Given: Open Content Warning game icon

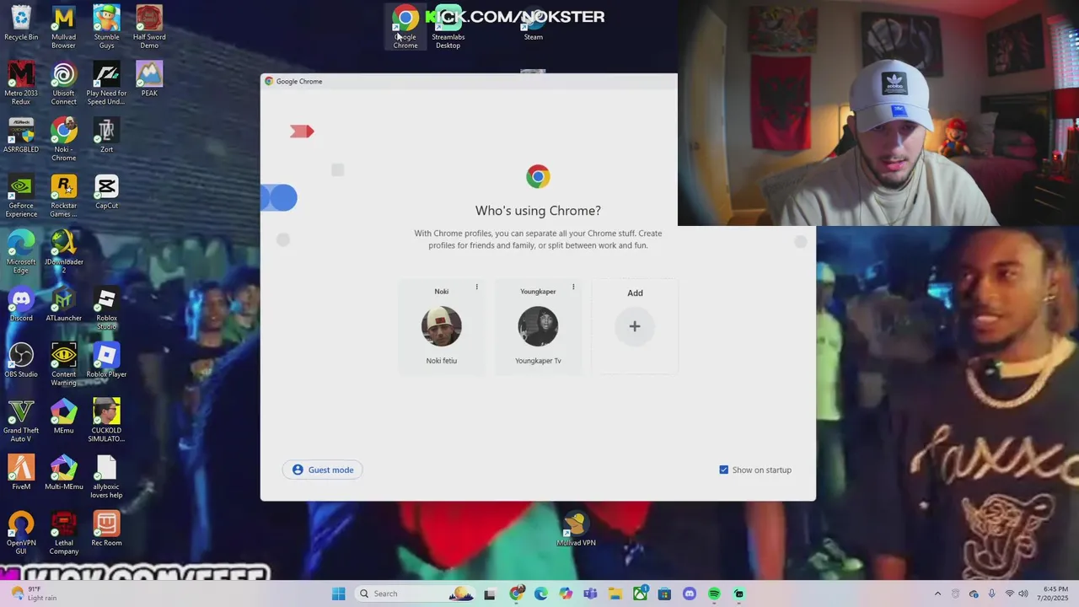Looking at the screenshot, I should tap(63, 365).
